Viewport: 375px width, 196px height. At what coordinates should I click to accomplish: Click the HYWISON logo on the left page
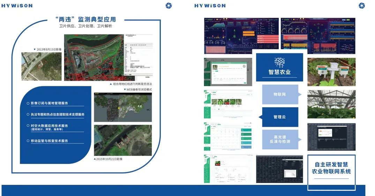coord(17,6)
